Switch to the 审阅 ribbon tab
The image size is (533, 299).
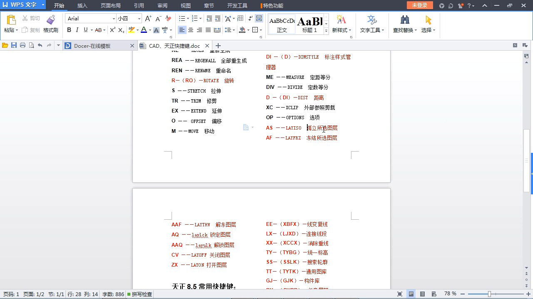coord(162,6)
